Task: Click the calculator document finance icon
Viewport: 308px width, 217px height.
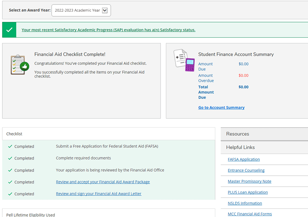Action: 184,60
